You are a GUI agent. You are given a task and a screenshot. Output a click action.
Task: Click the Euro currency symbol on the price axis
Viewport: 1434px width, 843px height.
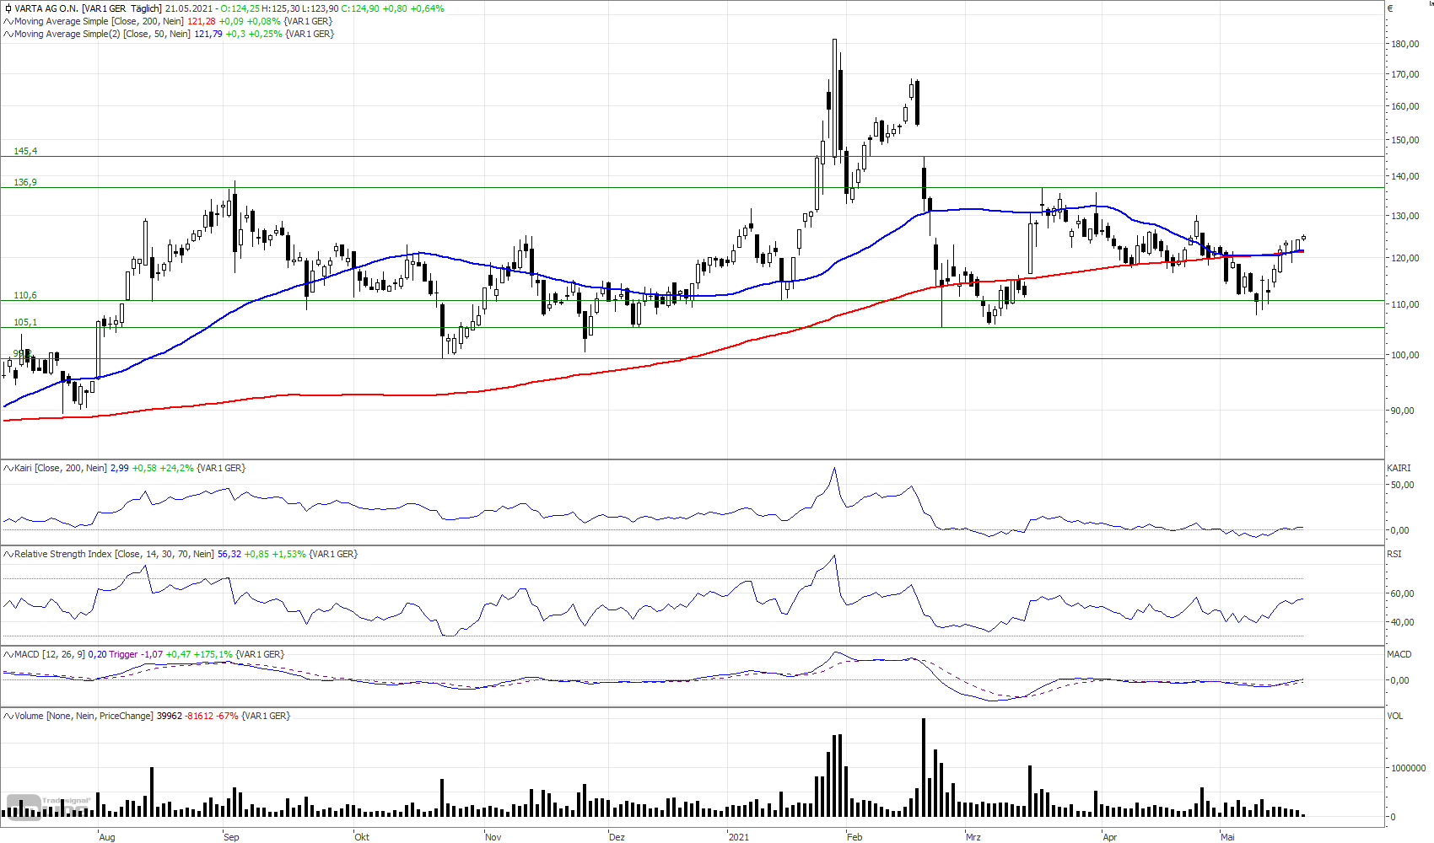[1391, 8]
